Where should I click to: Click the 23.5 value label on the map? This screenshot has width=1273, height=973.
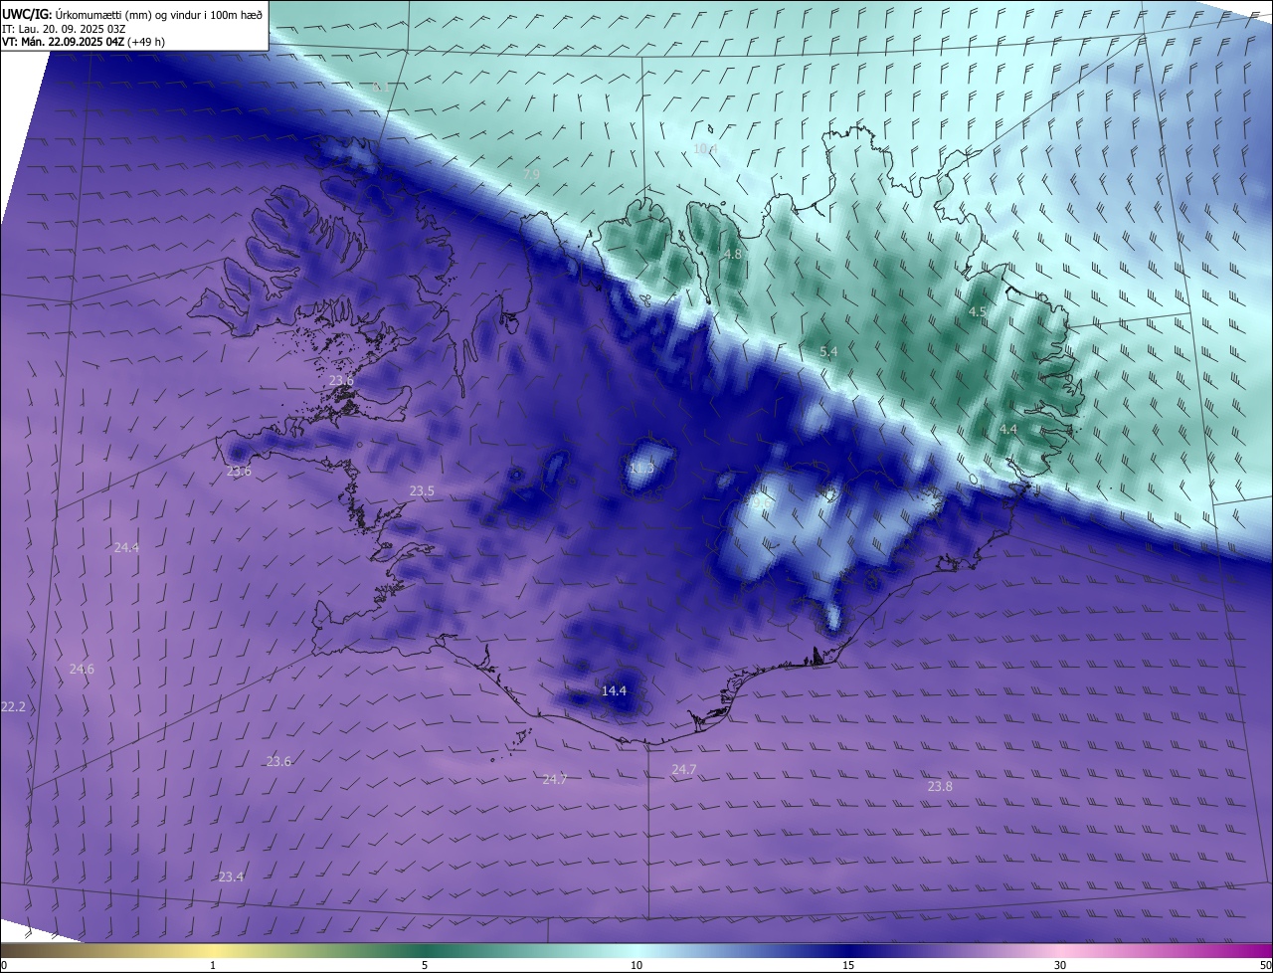[x=422, y=490]
